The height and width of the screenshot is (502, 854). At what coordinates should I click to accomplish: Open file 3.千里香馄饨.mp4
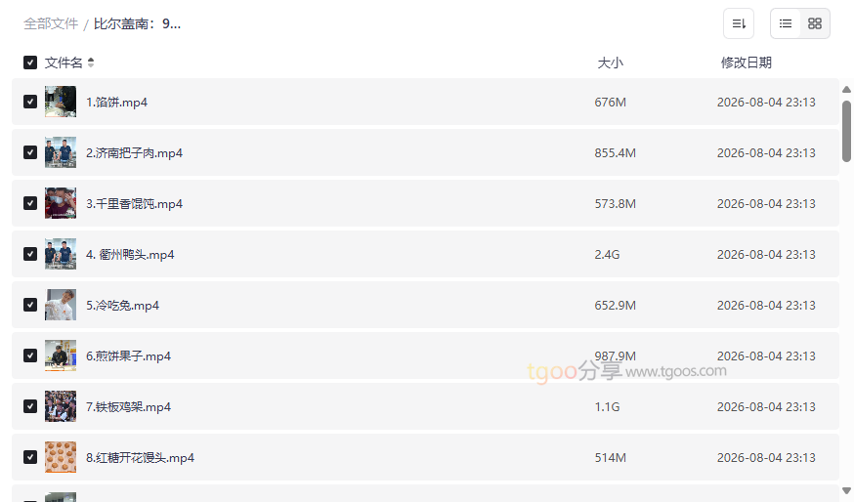(x=134, y=203)
